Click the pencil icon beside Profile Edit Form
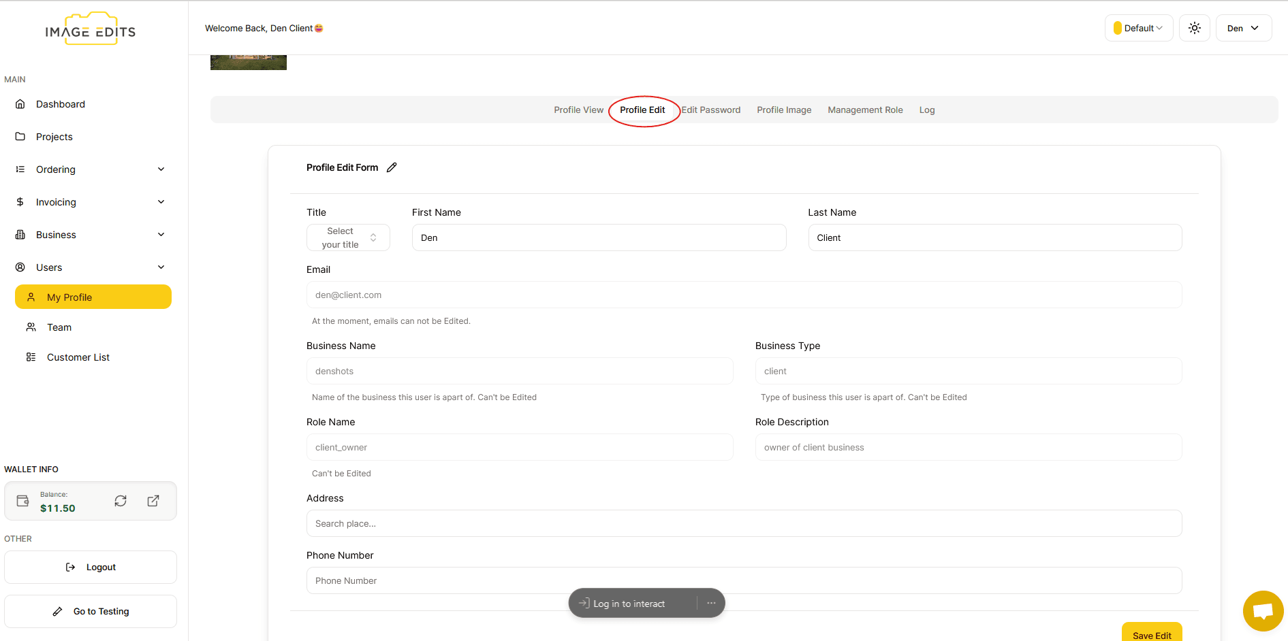This screenshot has height=641, width=1288. 392,167
